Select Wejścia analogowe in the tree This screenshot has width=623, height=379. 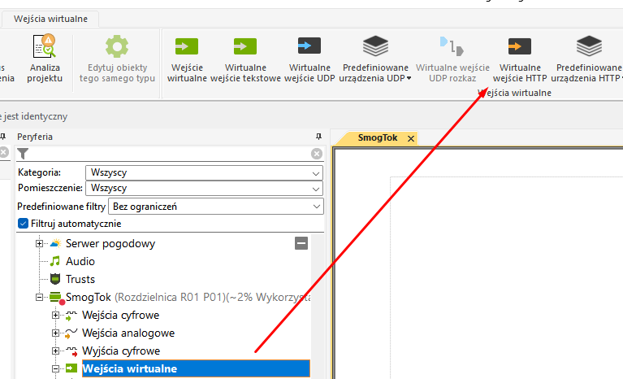point(128,333)
